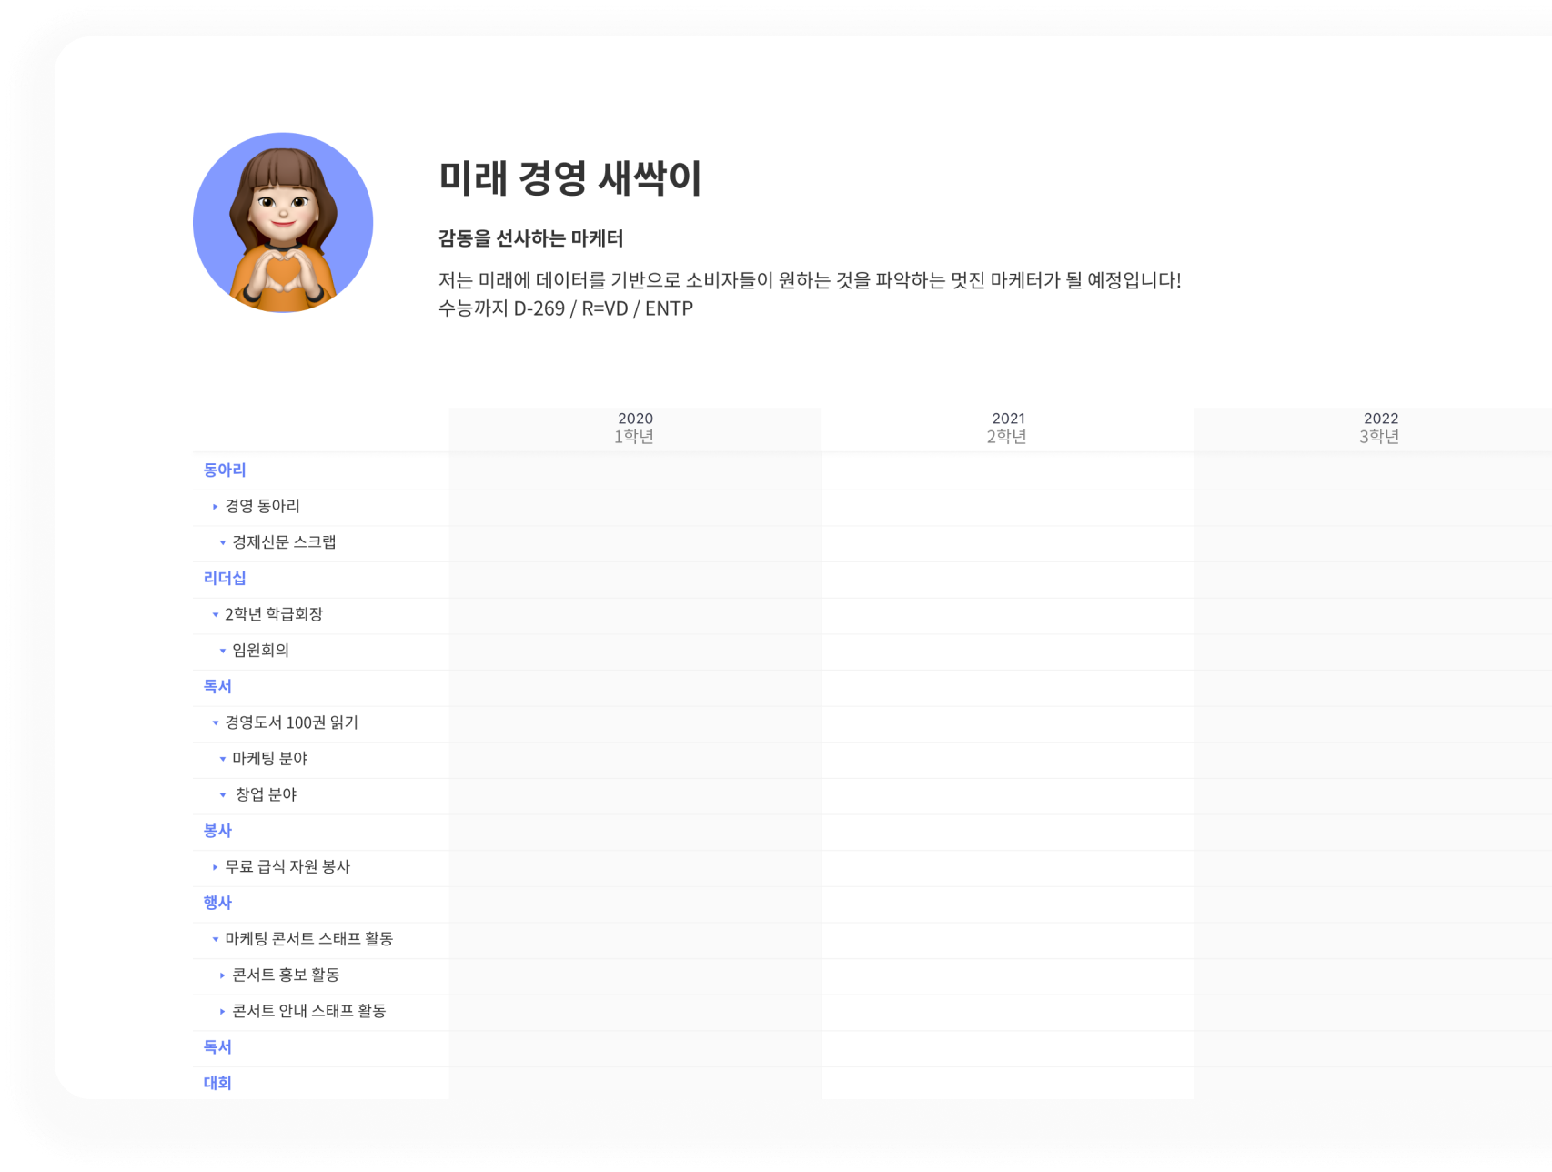Collapse the 2학년 학급회장 item

point(215,615)
